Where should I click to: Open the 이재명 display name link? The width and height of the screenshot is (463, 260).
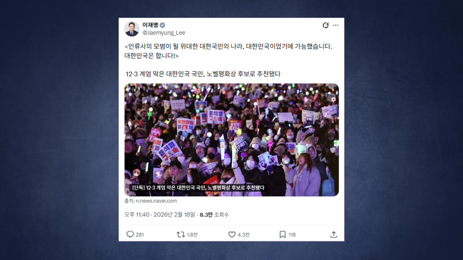tap(150, 25)
